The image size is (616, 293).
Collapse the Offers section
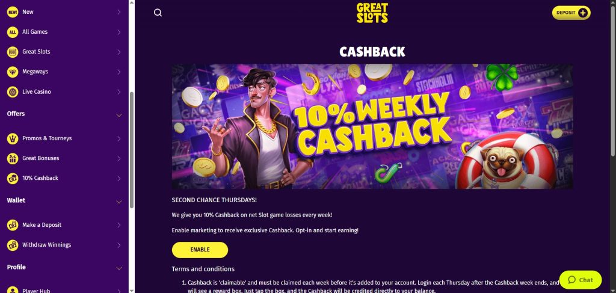point(119,115)
